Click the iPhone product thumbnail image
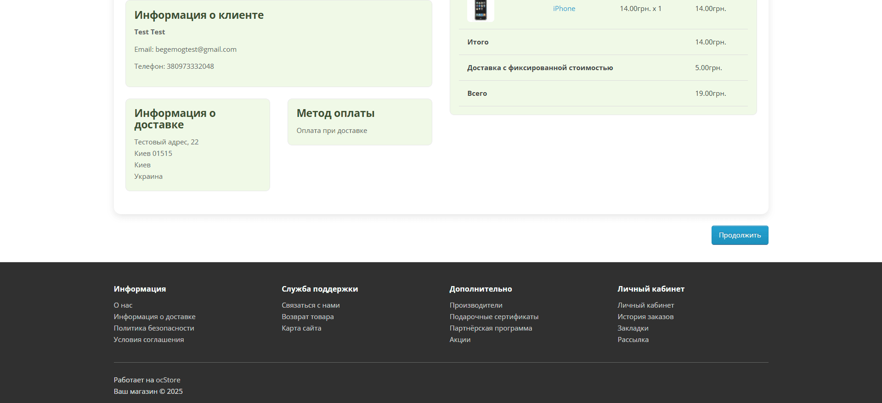Screen dimensions: 882x403 click(481, 10)
